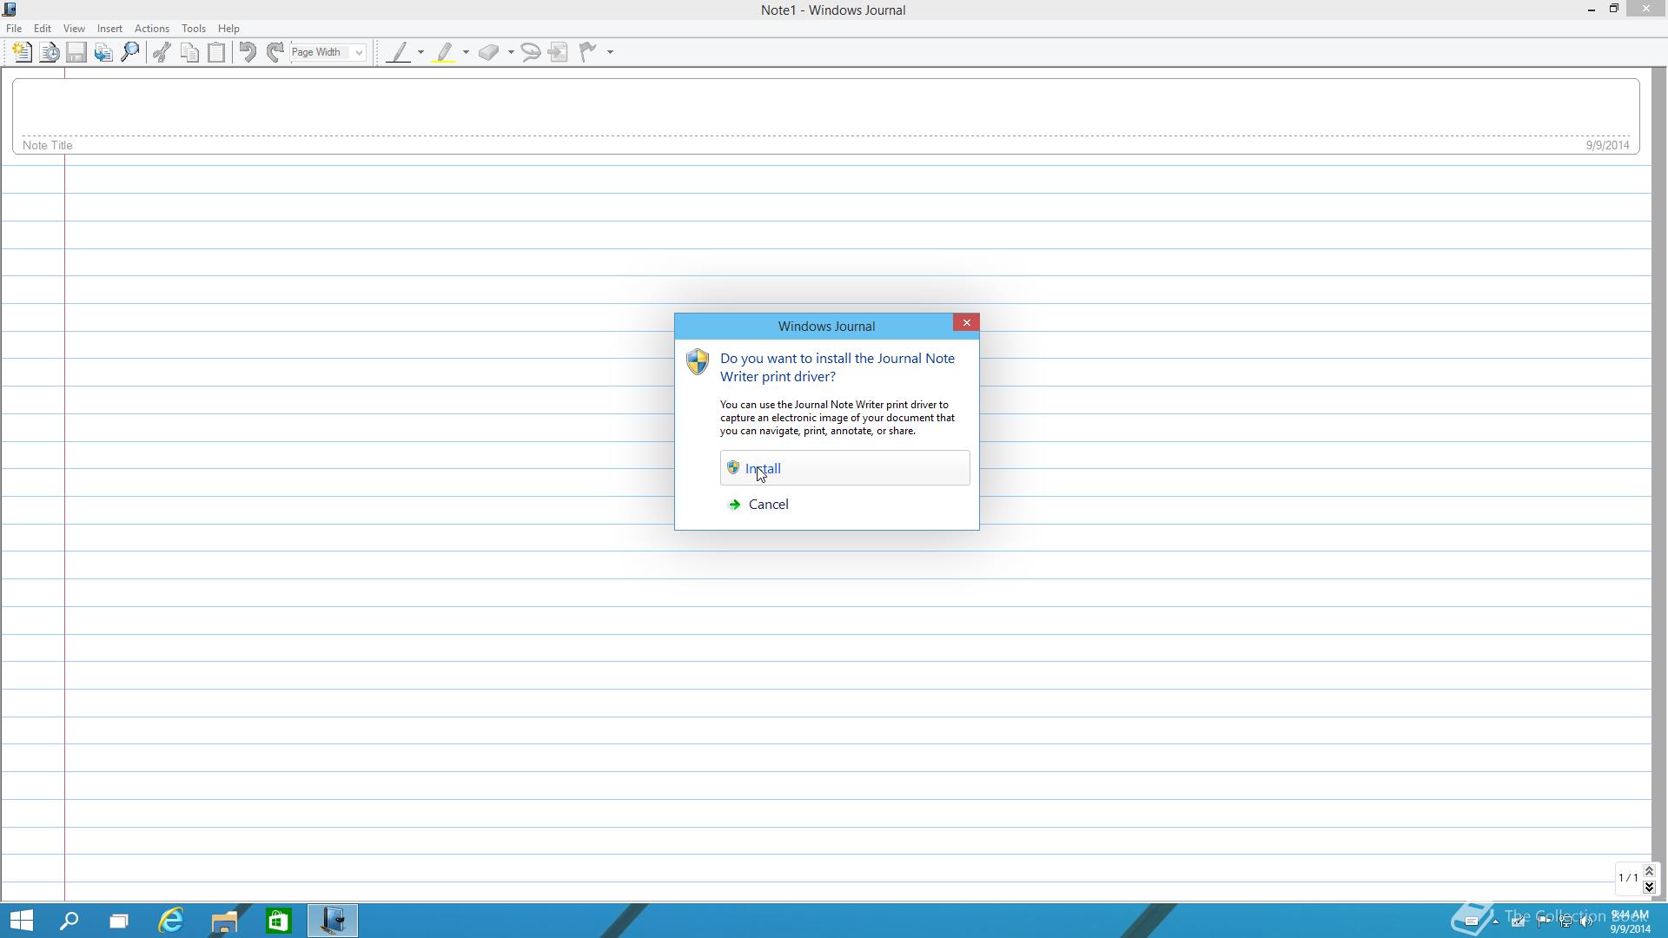Open Internet Explorer from taskbar
The image size is (1668, 938).
[x=171, y=921]
